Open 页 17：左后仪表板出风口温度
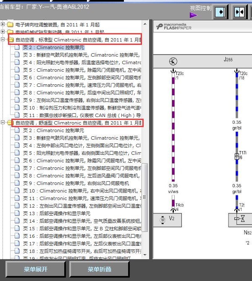Image resolution: width=252 pixels, height=281 pixels. (82, 244)
